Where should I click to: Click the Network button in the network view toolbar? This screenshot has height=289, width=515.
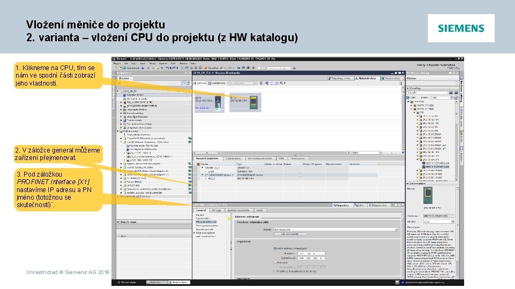pos(199,83)
